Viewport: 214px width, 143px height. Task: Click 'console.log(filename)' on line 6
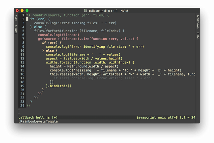[59, 35]
